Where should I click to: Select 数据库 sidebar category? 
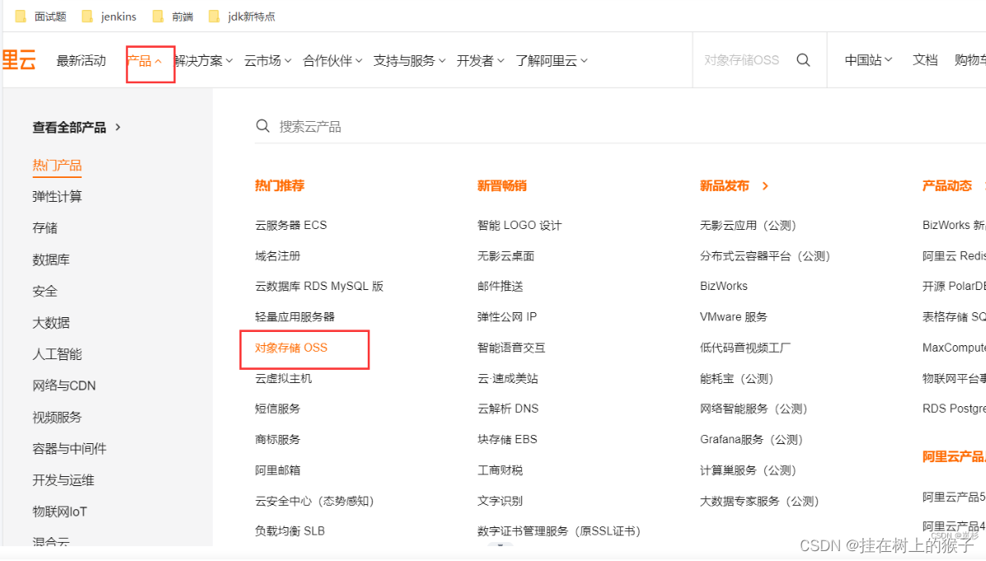tap(51, 259)
